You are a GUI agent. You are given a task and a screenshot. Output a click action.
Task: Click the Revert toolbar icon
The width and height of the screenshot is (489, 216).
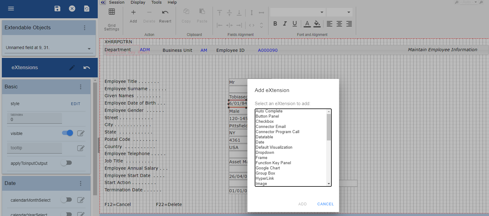165,12
